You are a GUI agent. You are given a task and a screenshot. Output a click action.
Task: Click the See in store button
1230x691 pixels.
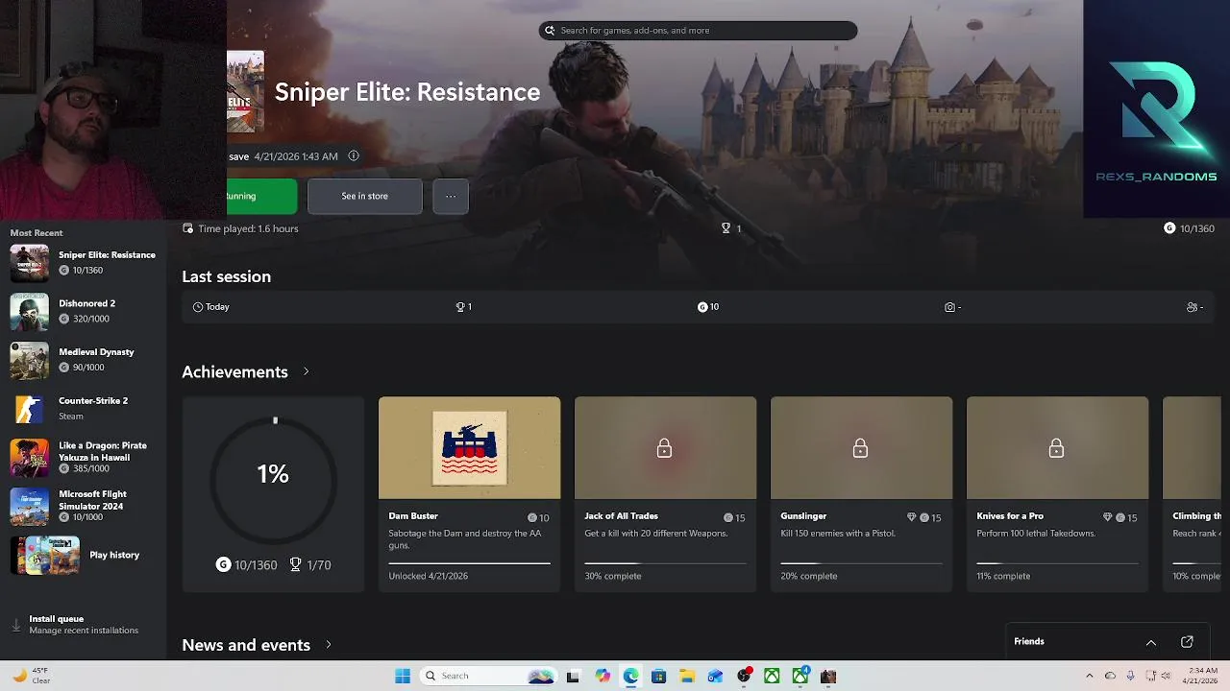click(x=364, y=196)
